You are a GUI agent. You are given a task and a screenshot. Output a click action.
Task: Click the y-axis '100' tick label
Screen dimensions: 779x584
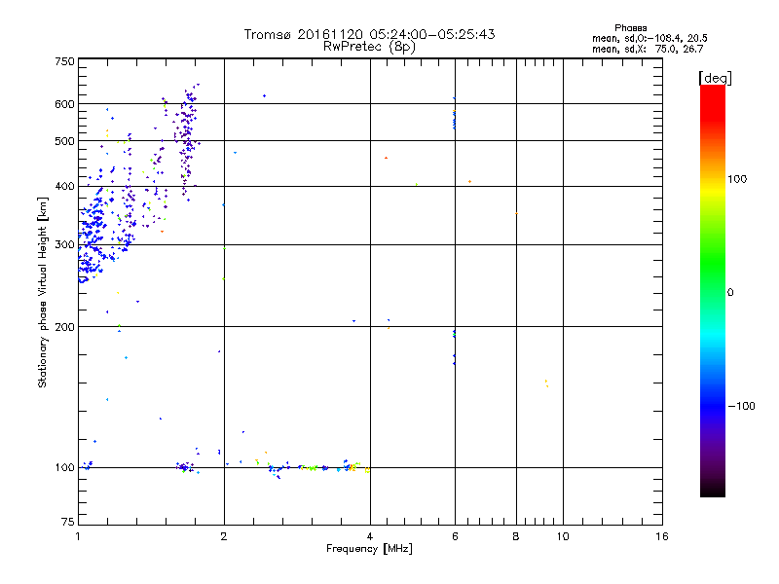point(65,467)
